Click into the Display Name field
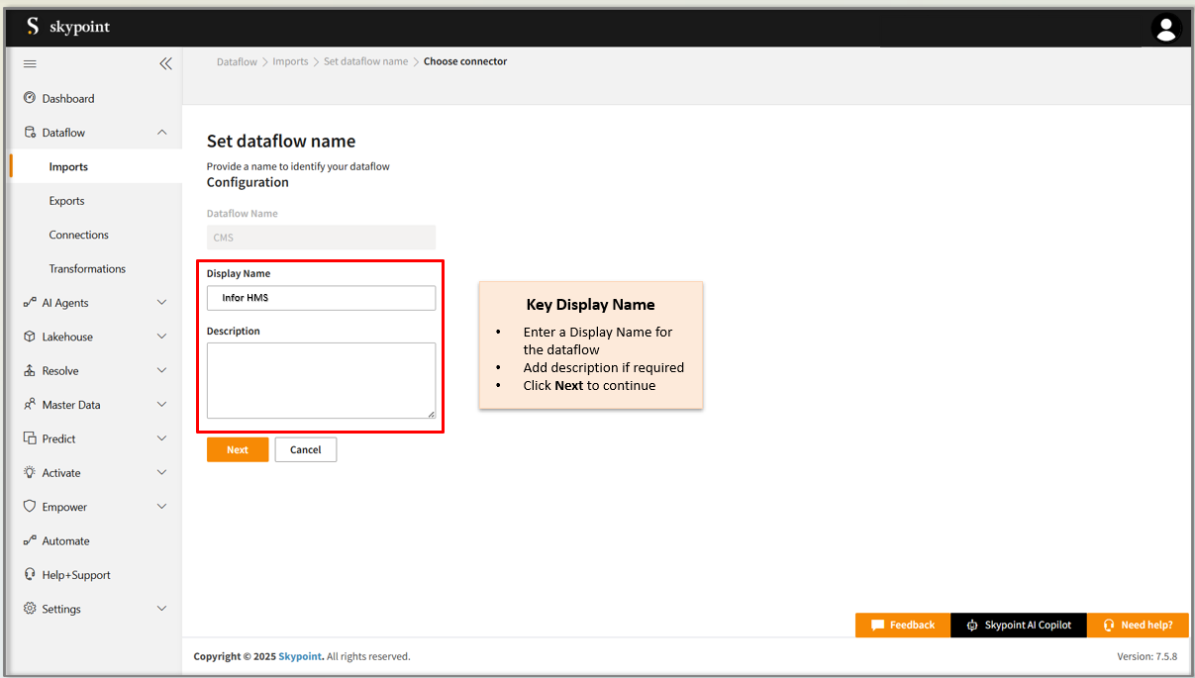This screenshot has width=1195, height=678. 321,298
